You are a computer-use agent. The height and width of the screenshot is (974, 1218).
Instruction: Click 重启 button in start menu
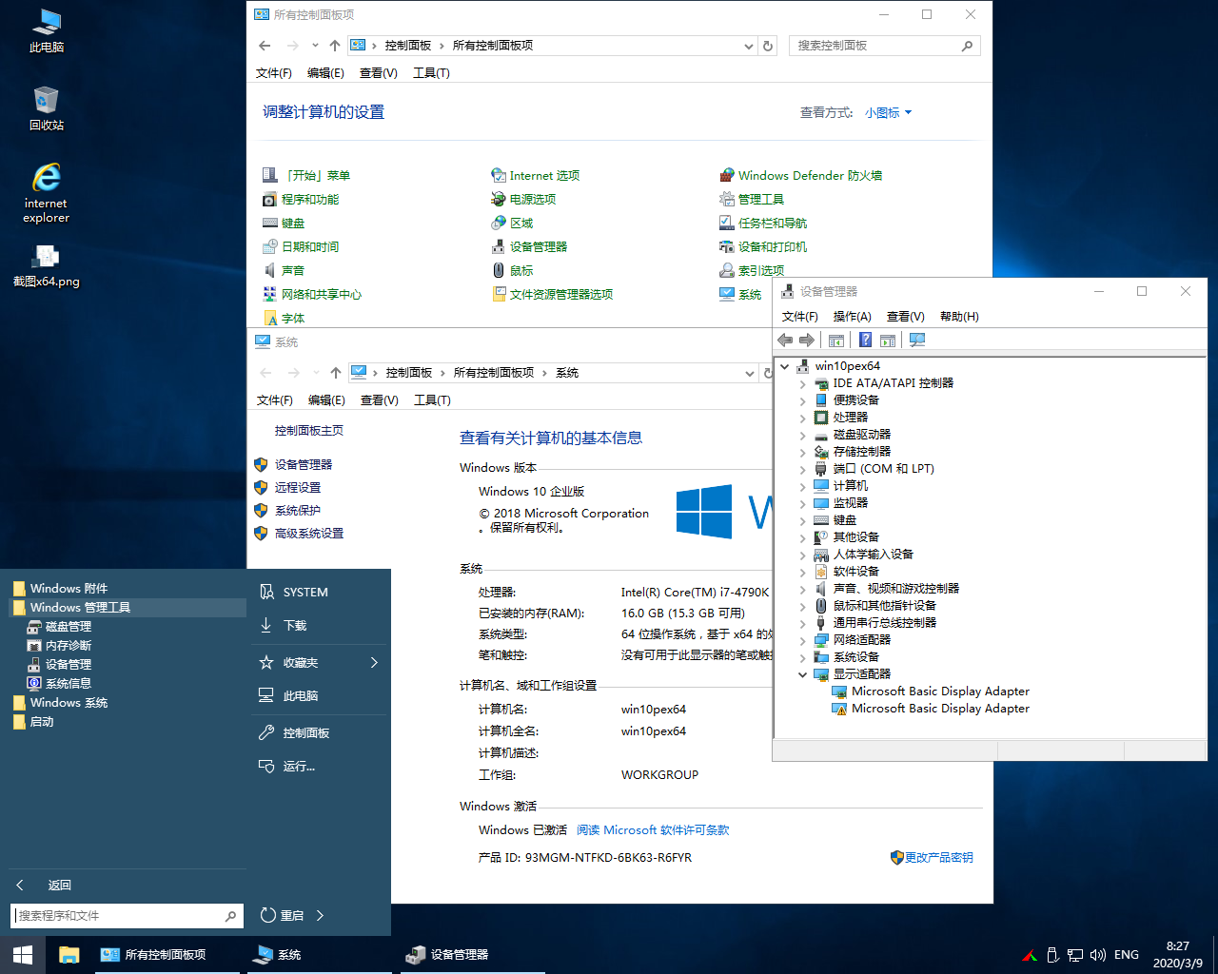[x=283, y=915]
